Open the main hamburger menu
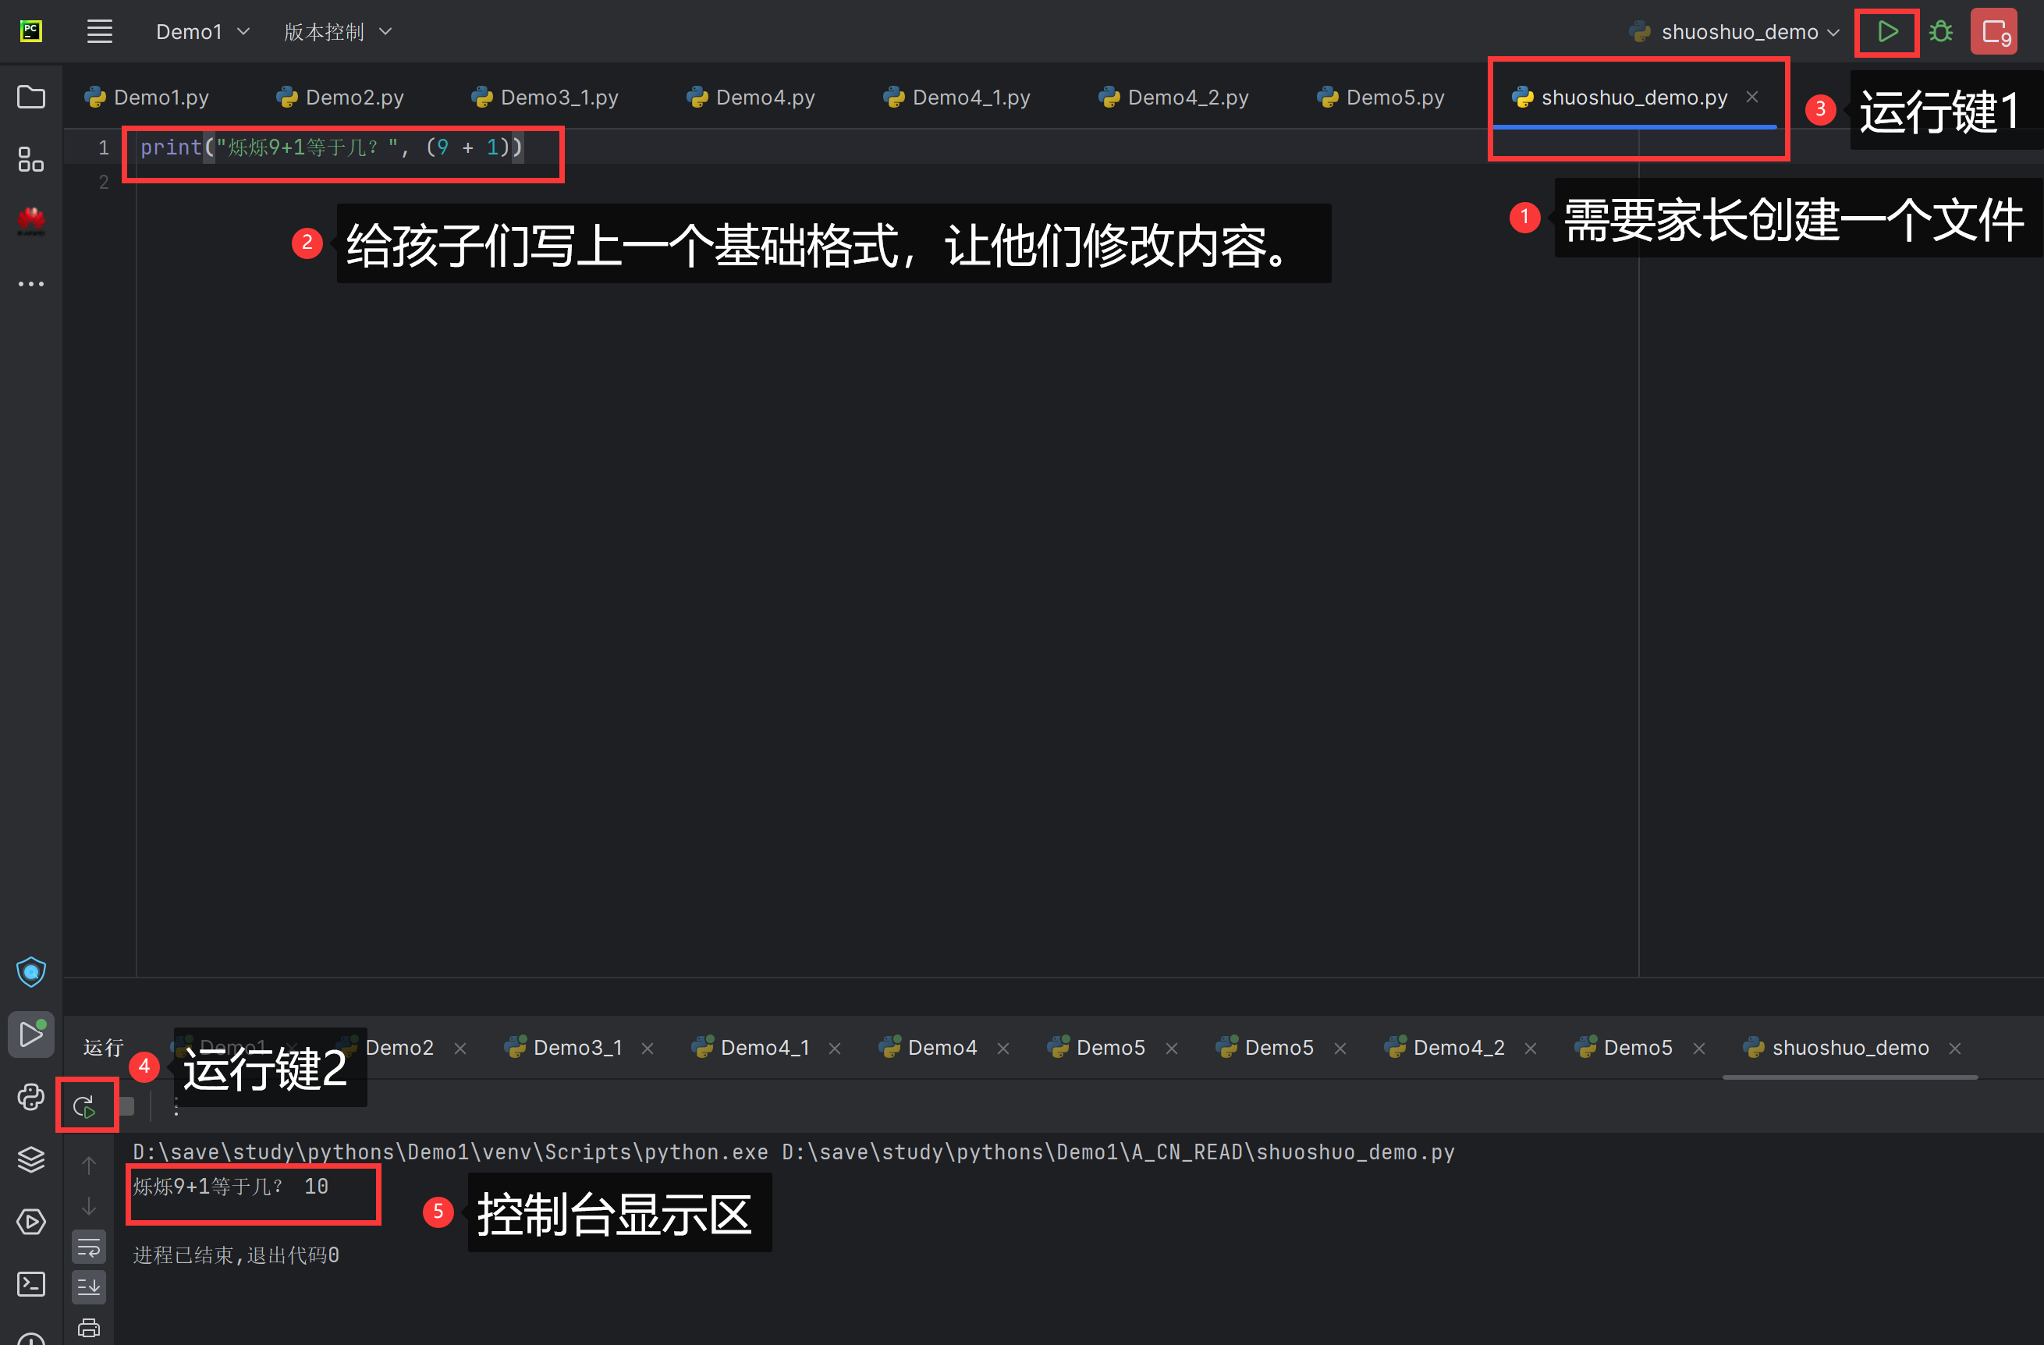 [100, 33]
